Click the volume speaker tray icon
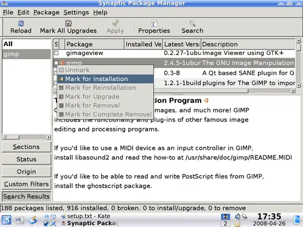This screenshot has width=303, height=227. (237, 217)
